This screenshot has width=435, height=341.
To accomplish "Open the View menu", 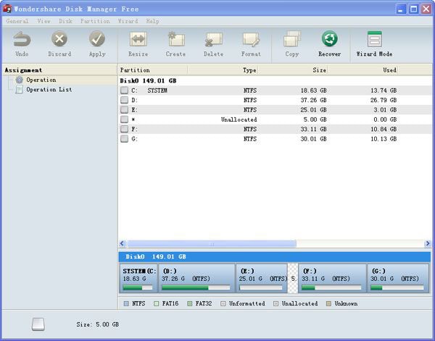I will click(x=43, y=21).
